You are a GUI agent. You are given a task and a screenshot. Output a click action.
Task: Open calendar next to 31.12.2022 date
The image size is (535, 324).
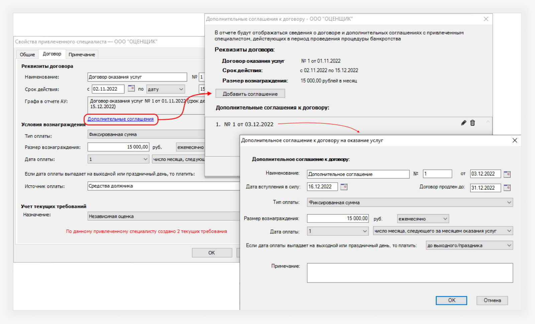coord(507,188)
